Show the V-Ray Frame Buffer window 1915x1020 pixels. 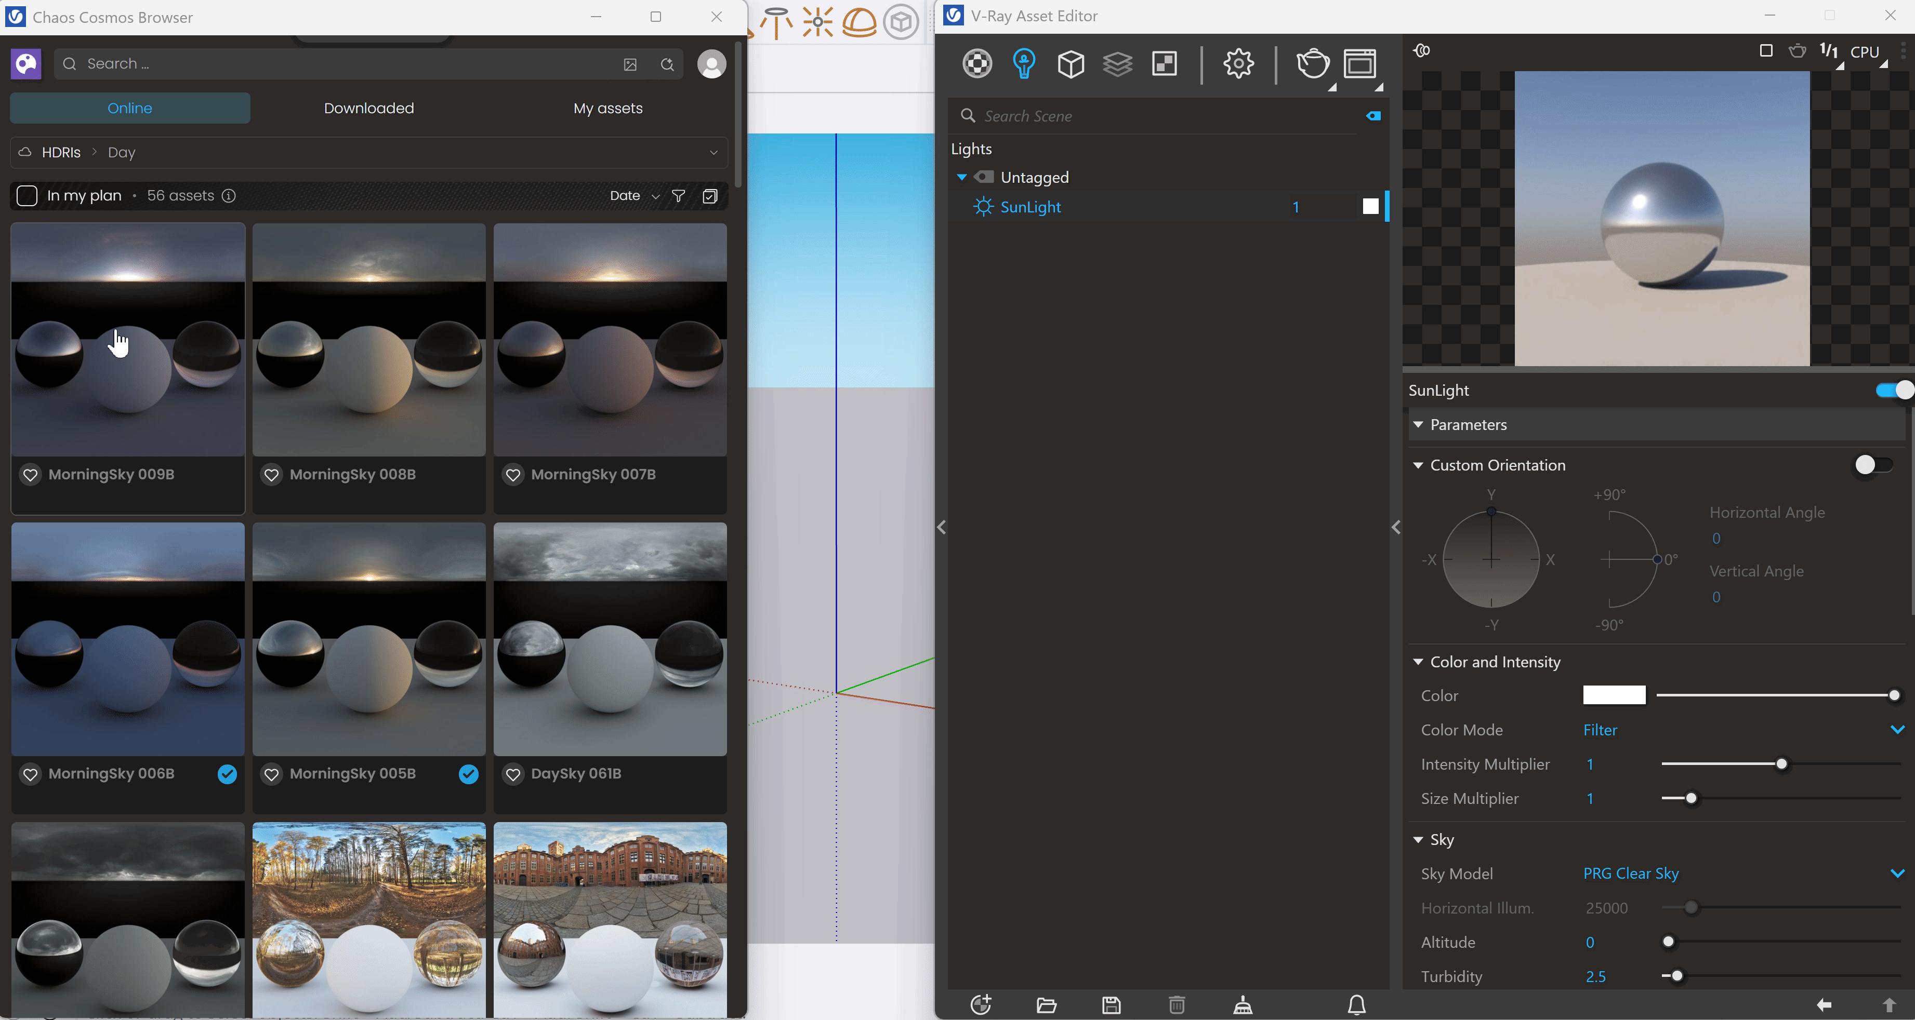pos(1359,64)
